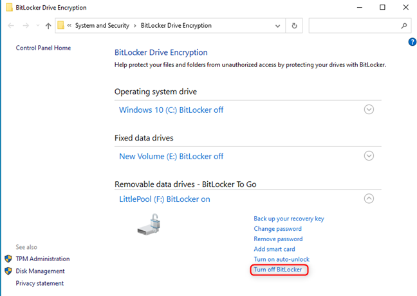
Task: Click Turn off BitLocker
Action: 278,270
